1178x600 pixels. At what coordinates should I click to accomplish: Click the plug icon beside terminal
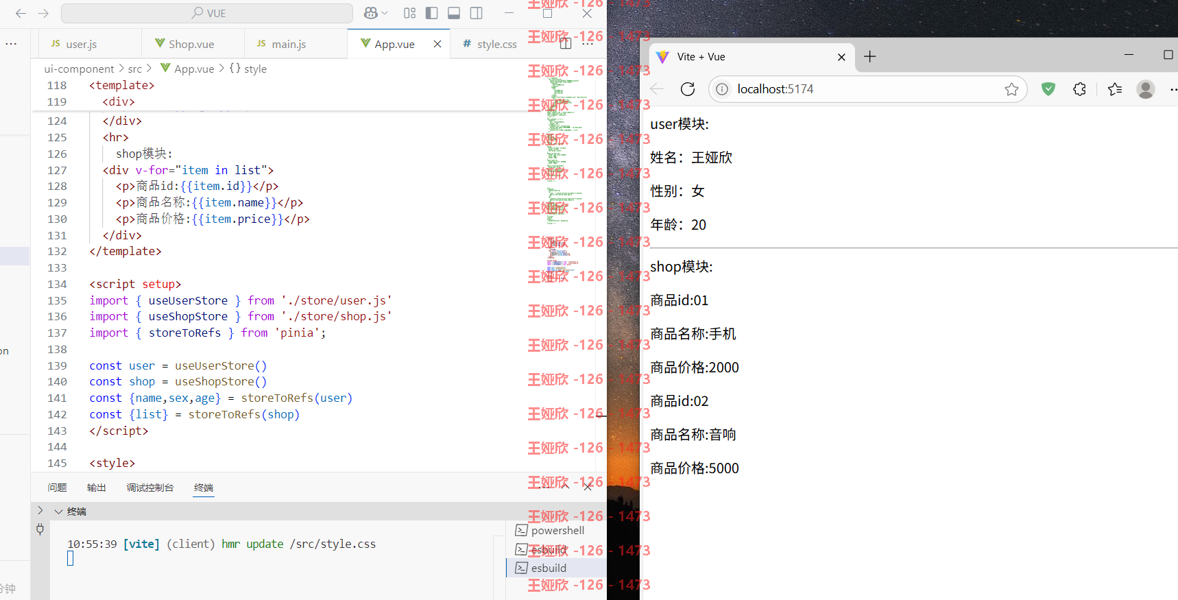click(40, 529)
